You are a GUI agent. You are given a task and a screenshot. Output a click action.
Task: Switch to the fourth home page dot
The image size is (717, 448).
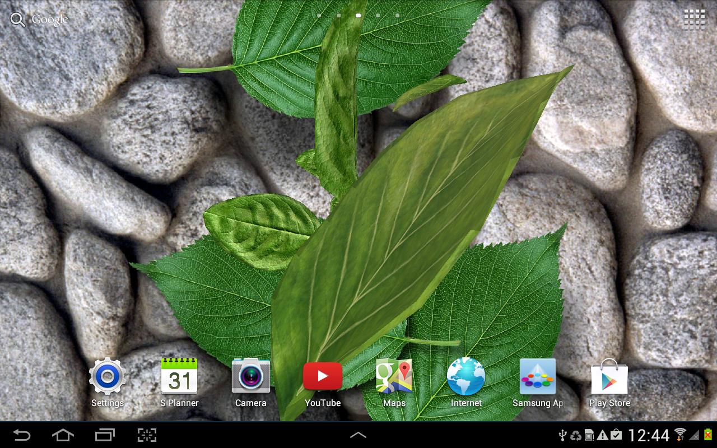(378, 16)
